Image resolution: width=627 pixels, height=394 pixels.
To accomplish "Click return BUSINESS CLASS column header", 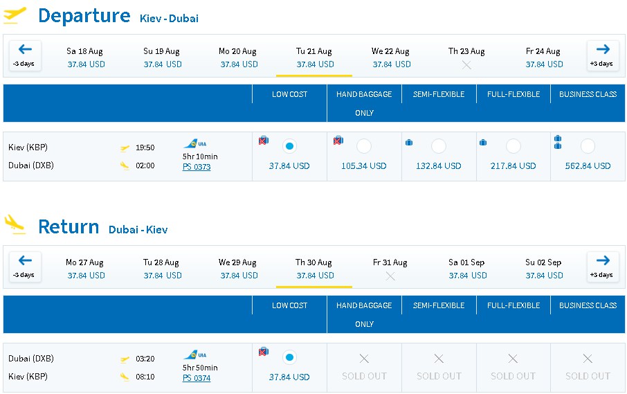I will (588, 305).
